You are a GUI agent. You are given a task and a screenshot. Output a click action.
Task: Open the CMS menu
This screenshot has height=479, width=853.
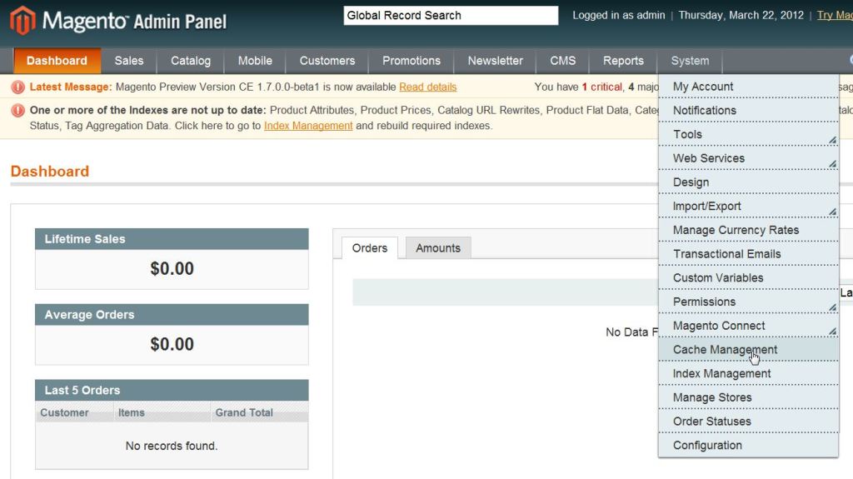point(562,61)
